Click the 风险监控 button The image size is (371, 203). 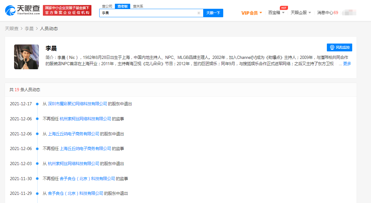point(339,47)
